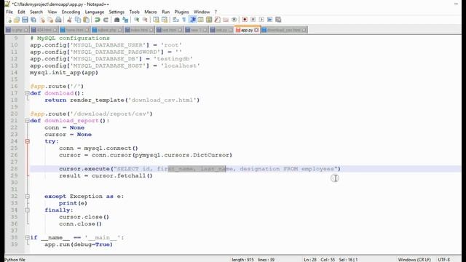Image resolution: width=466 pixels, height=262 pixels.
Task: Click the '# MySQL configurations' comment
Action: [70, 39]
